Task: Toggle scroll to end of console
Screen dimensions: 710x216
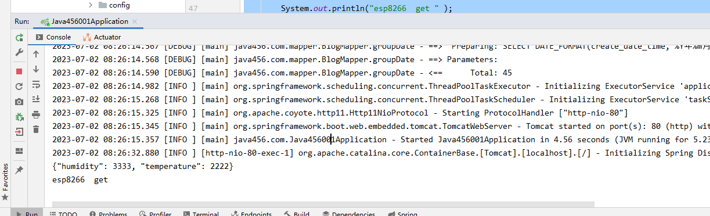Action: click(36, 99)
